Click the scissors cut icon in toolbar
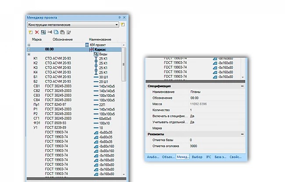 click(50, 32)
